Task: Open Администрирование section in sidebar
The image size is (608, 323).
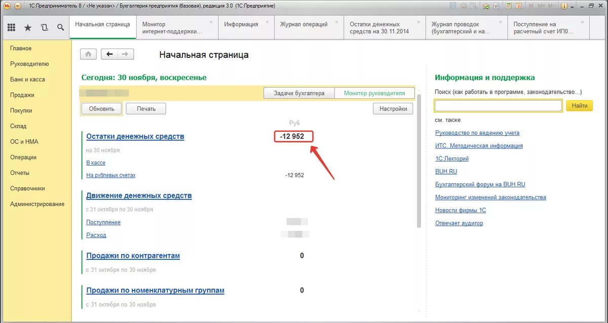Action: [37, 204]
